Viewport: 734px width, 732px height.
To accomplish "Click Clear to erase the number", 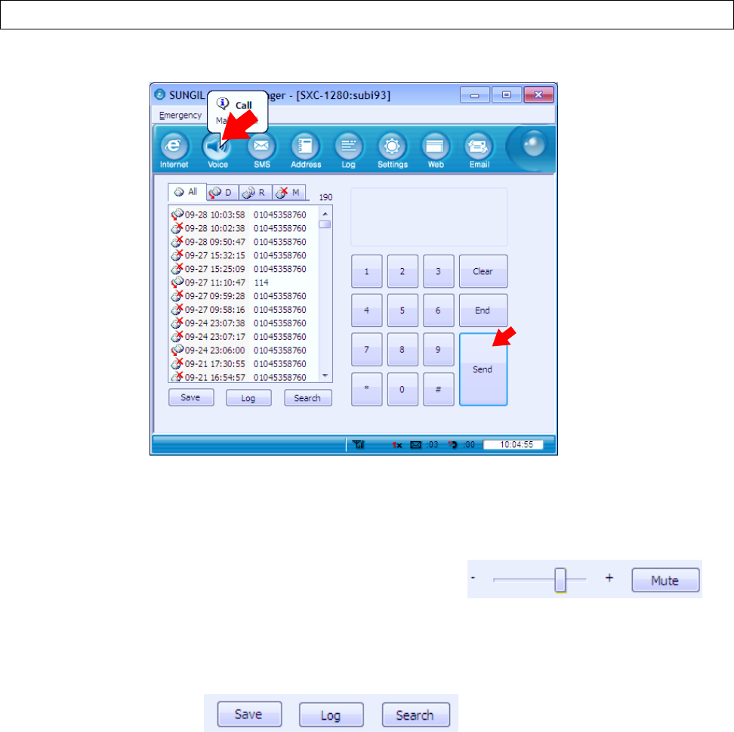I will click(483, 271).
